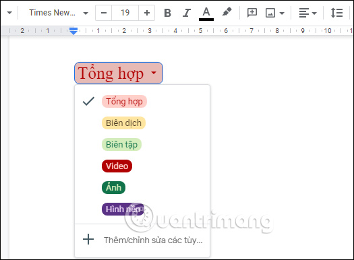Toggle italic formatting
The height and width of the screenshot is (260, 354).
click(x=187, y=13)
